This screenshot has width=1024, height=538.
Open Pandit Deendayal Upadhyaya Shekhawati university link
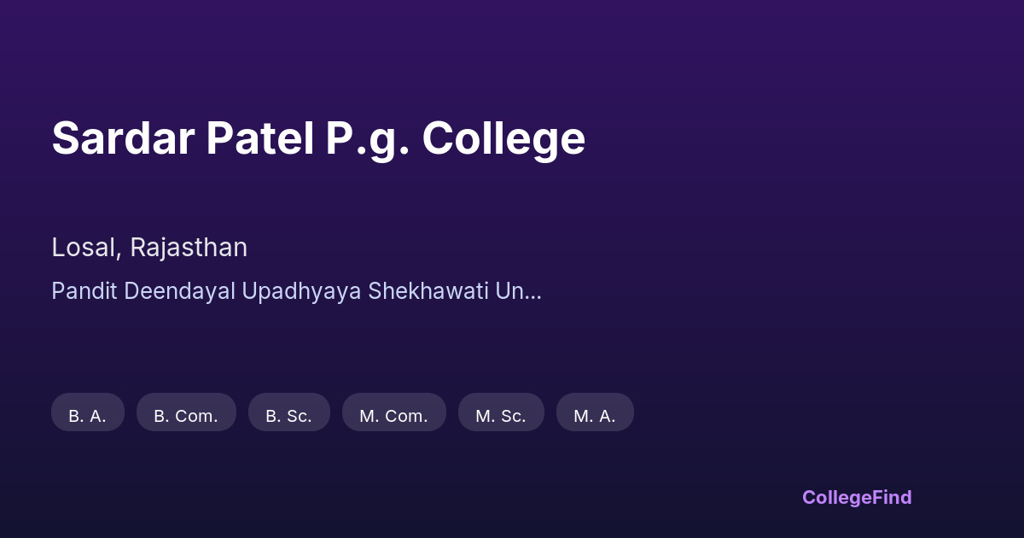click(x=295, y=291)
